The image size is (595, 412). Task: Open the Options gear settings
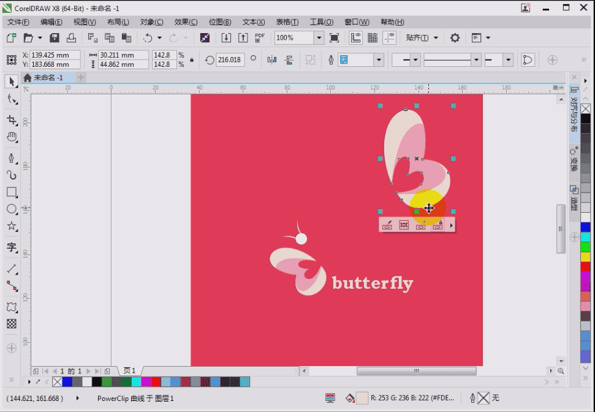[x=455, y=37]
